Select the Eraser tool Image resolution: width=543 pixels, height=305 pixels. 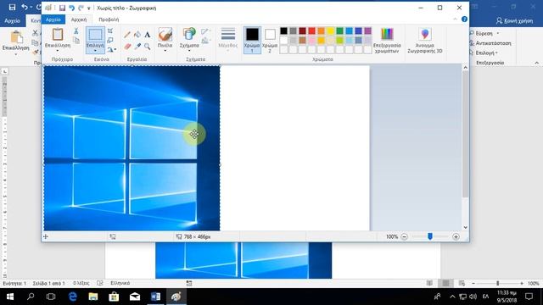[x=127, y=46]
